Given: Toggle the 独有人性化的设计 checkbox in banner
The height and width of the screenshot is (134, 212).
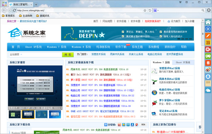Looking at the screenshot, I should [x=161, y=36].
